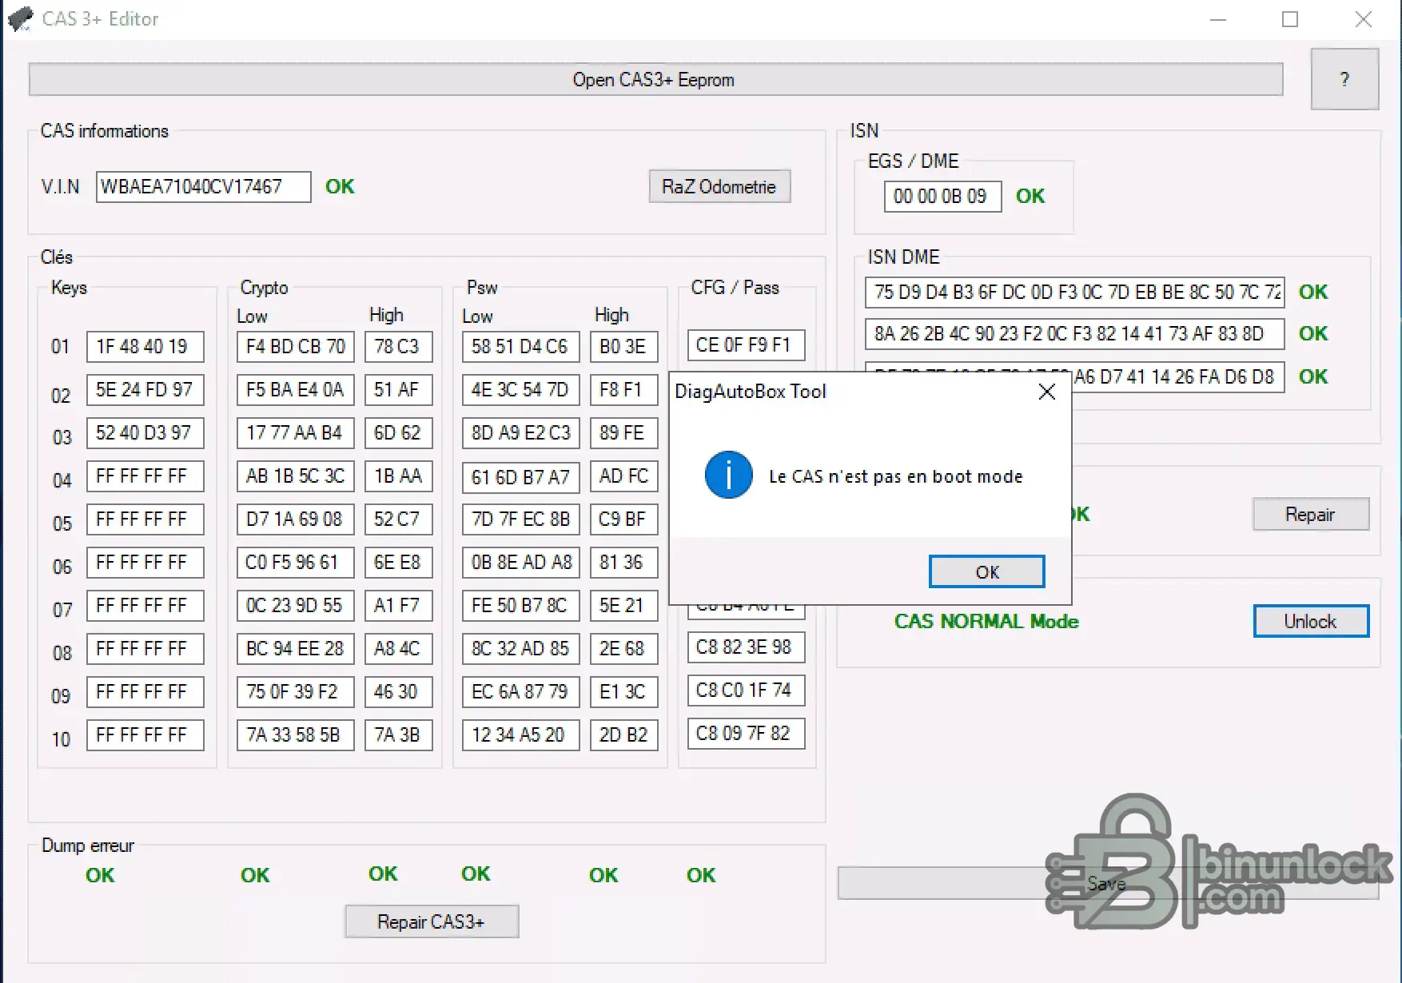This screenshot has width=1402, height=983.
Task: Click Crypto High field 51 AF
Action: pyautogui.click(x=398, y=390)
